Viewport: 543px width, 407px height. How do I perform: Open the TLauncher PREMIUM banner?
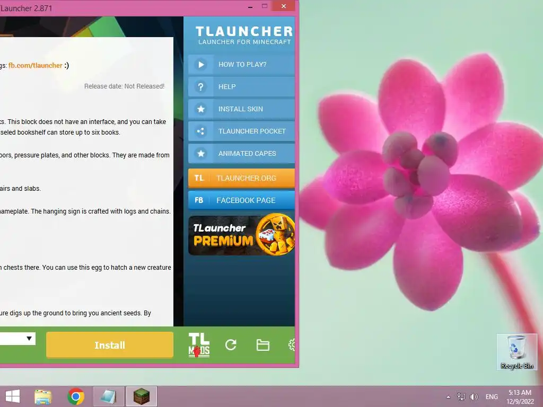coord(241,235)
